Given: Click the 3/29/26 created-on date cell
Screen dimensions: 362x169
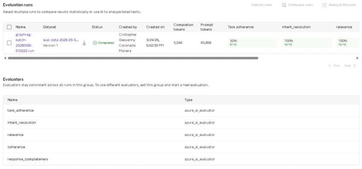Looking at the screenshot, I should (155, 43).
